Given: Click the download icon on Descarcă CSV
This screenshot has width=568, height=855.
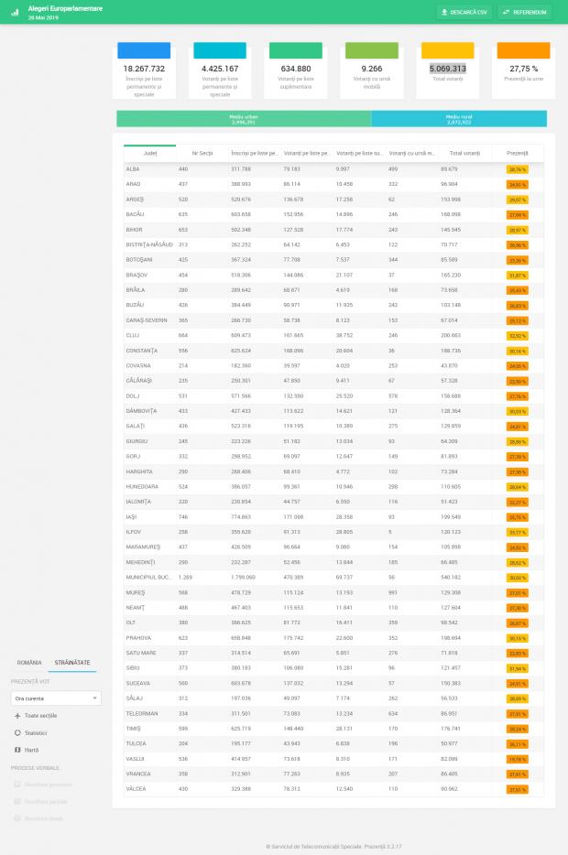Looking at the screenshot, I should [444, 13].
